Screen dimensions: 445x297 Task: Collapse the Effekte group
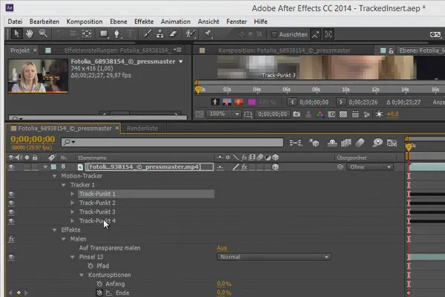point(54,230)
